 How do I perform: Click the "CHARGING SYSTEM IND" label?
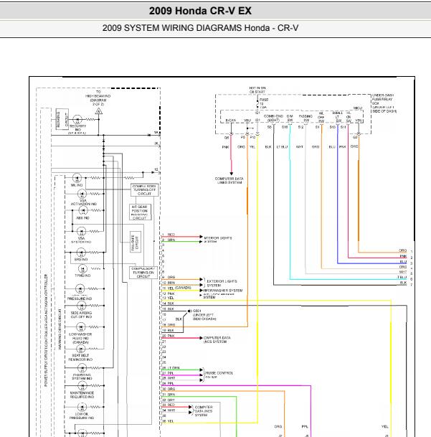click(x=82, y=377)
